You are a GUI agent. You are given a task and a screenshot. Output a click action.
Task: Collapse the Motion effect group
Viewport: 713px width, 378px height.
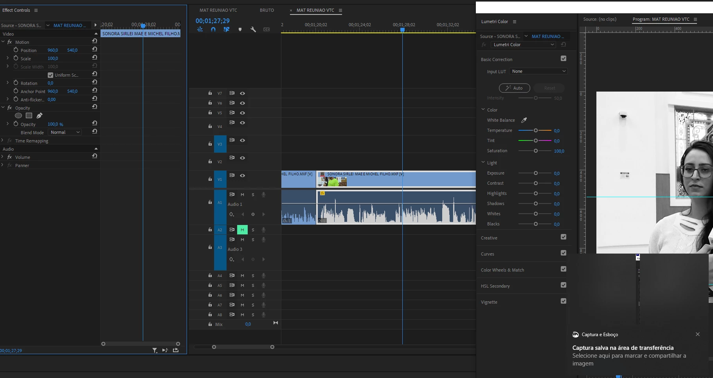[3, 42]
